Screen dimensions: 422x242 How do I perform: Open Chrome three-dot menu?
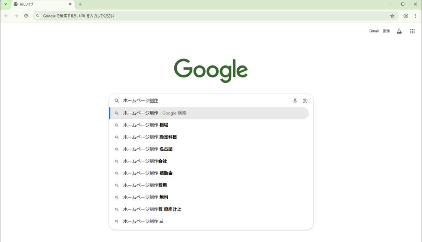point(415,16)
